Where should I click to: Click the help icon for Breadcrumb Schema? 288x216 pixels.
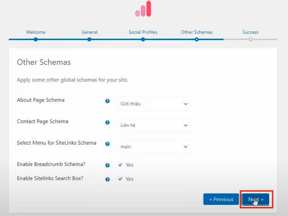pos(107,165)
